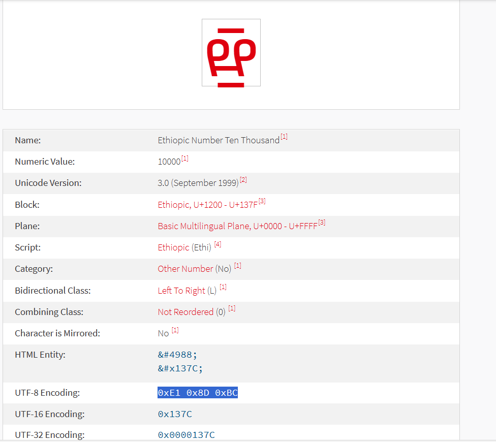Open footnote 1 beside Numeric Value 10000
496x442 pixels.
(185, 159)
